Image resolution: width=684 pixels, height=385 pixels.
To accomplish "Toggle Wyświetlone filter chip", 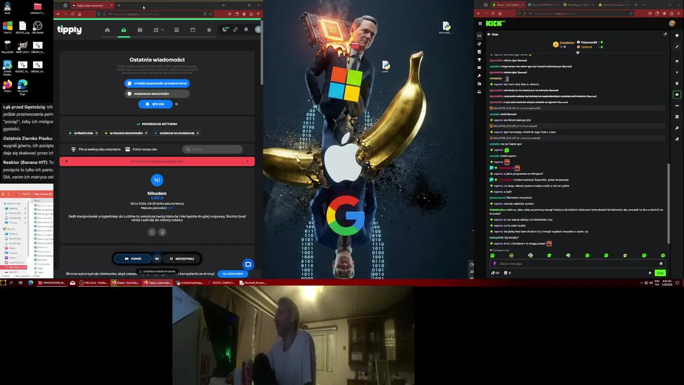I will coord(82,133).
